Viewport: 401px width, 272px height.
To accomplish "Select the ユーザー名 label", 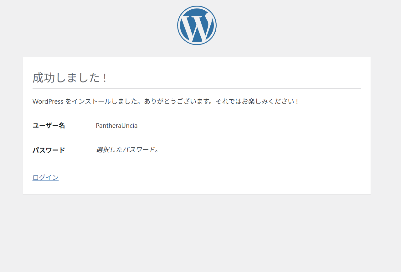I will (x=49, y=126).
